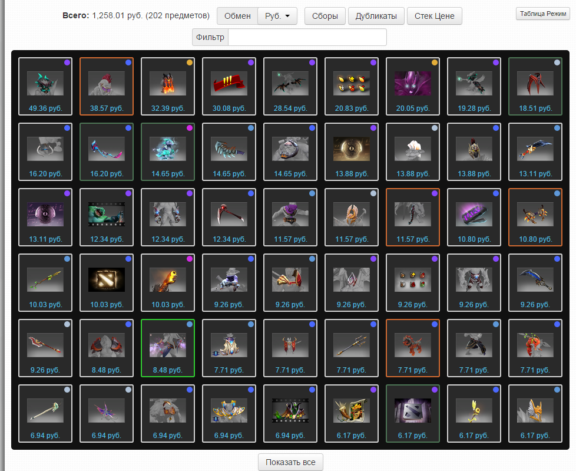This screenshot has width=576, height=471.
Task: Choose the red banners item at 7.71 руб.
Action: click(x=290, y=348)
